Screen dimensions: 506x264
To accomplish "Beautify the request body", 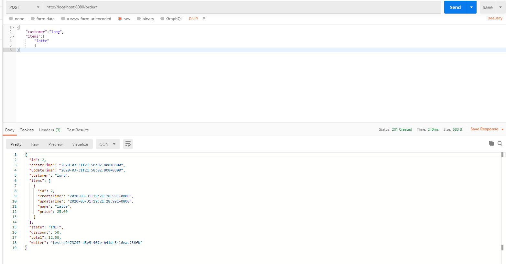I will 495,18.
